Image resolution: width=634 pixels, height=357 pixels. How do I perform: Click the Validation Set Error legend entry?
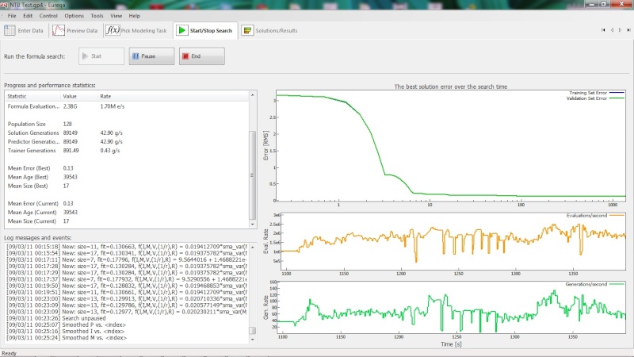[x=595, y=98]
